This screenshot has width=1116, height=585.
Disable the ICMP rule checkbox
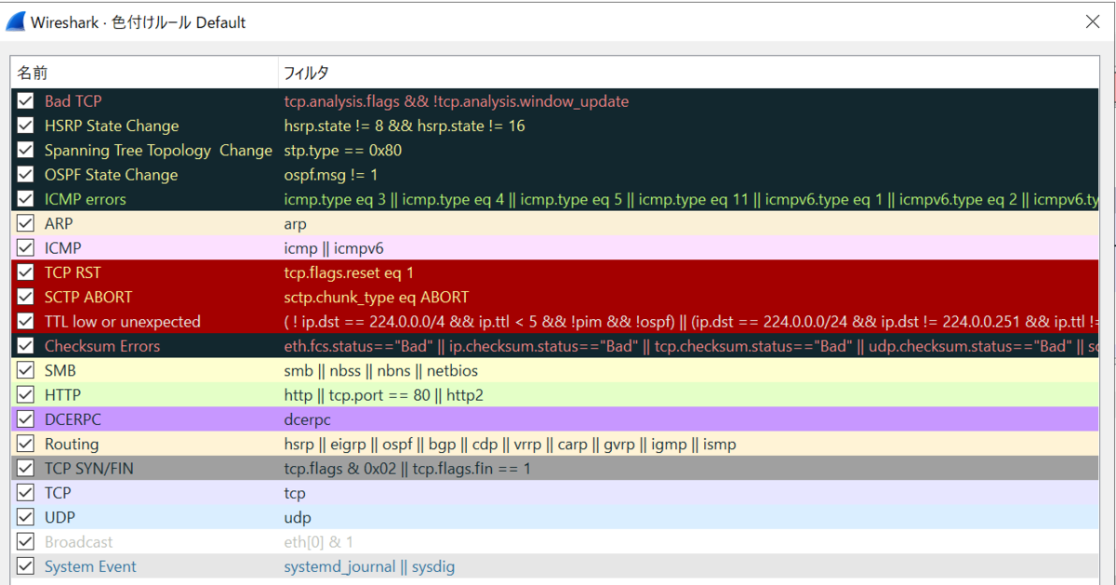(x=25, y=248)
